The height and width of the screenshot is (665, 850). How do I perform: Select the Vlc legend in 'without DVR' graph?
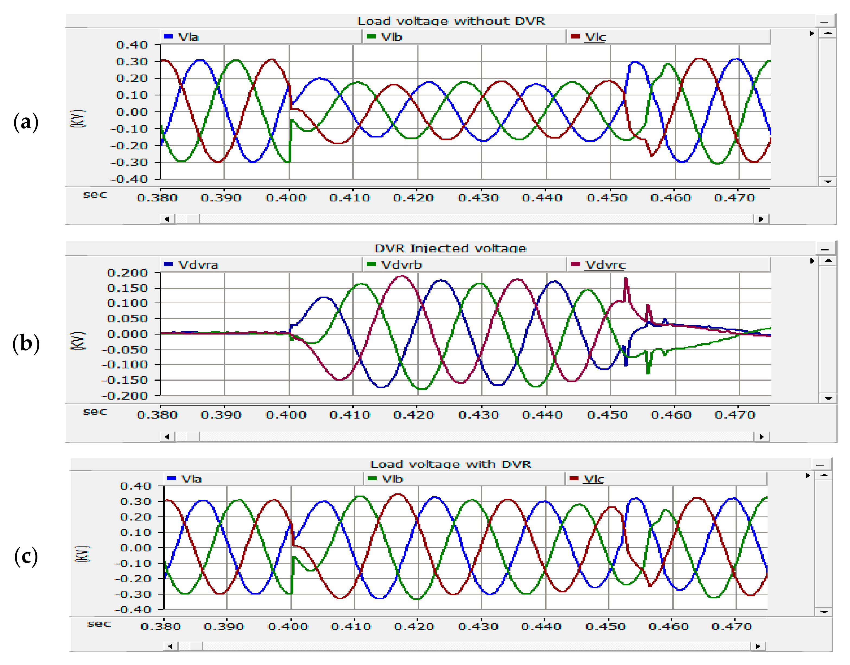click(595, 37)
